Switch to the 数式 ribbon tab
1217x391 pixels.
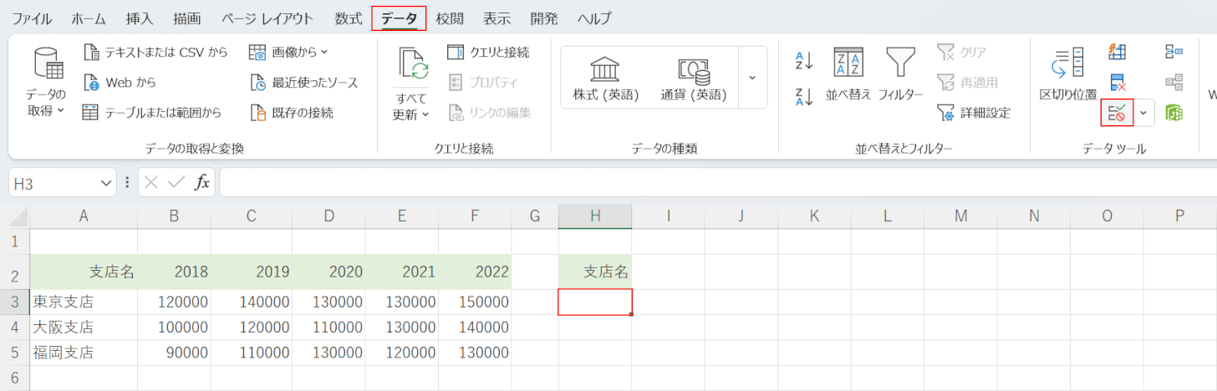pyautogui.click(x=349, y=18)
